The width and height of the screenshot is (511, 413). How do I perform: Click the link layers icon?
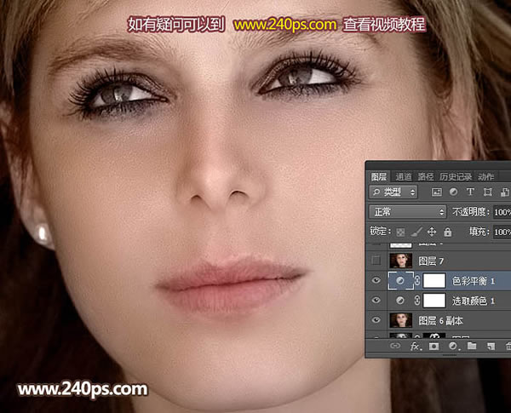395,346
